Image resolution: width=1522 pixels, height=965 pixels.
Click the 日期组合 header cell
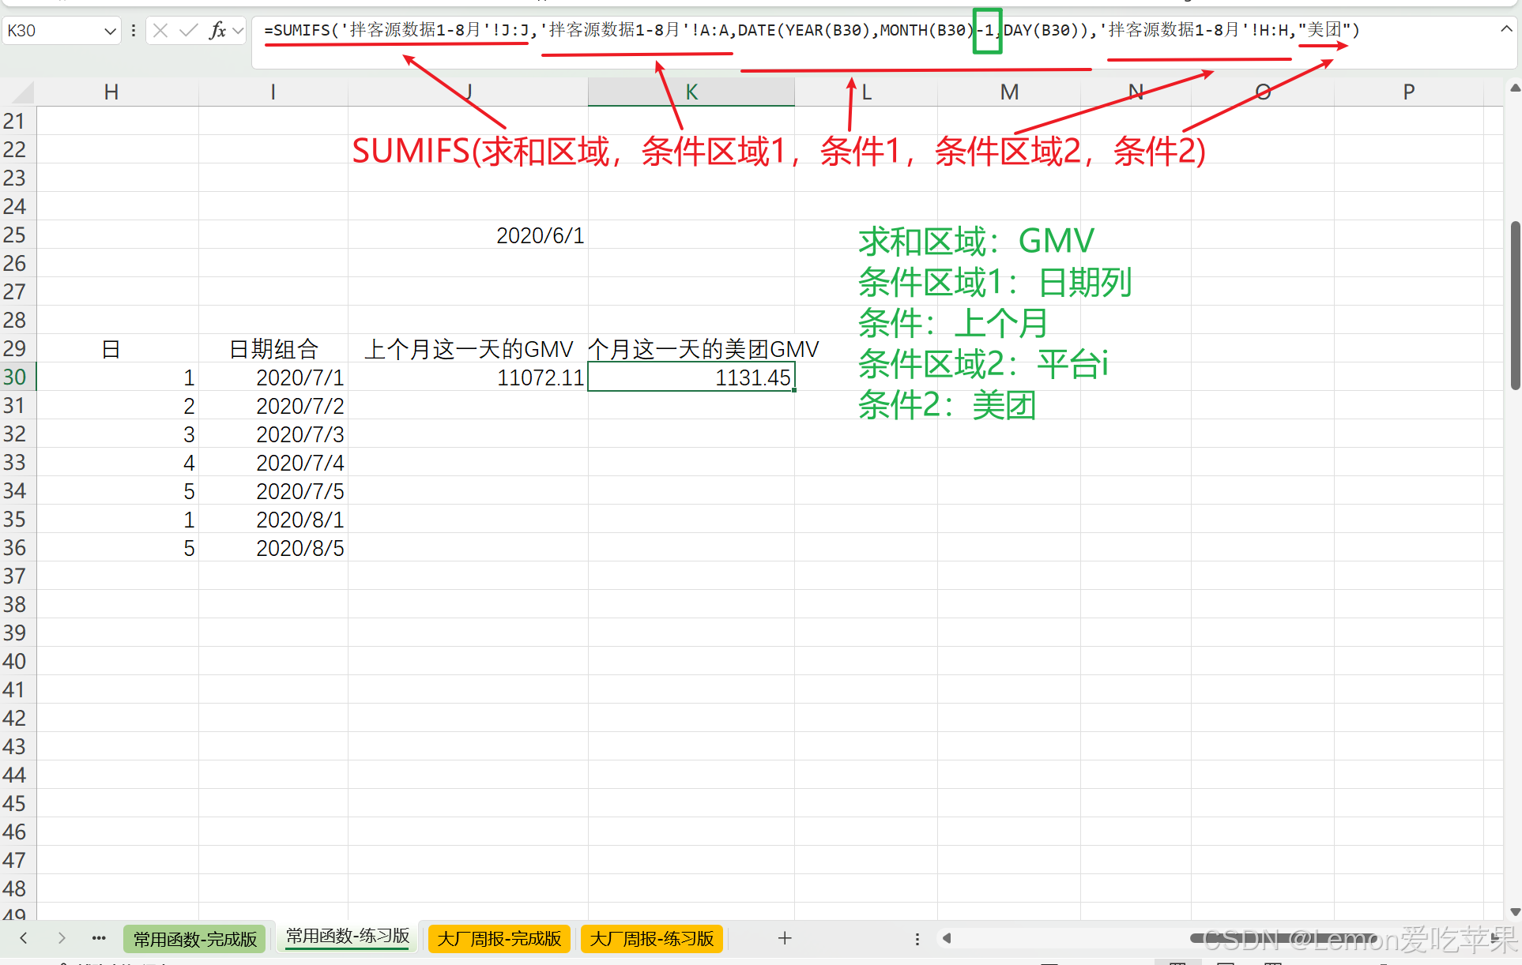coord(273,349)
